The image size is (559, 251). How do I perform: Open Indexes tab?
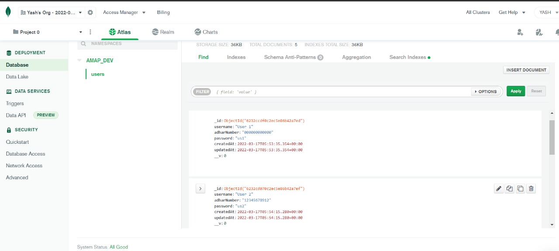(236, 58)
